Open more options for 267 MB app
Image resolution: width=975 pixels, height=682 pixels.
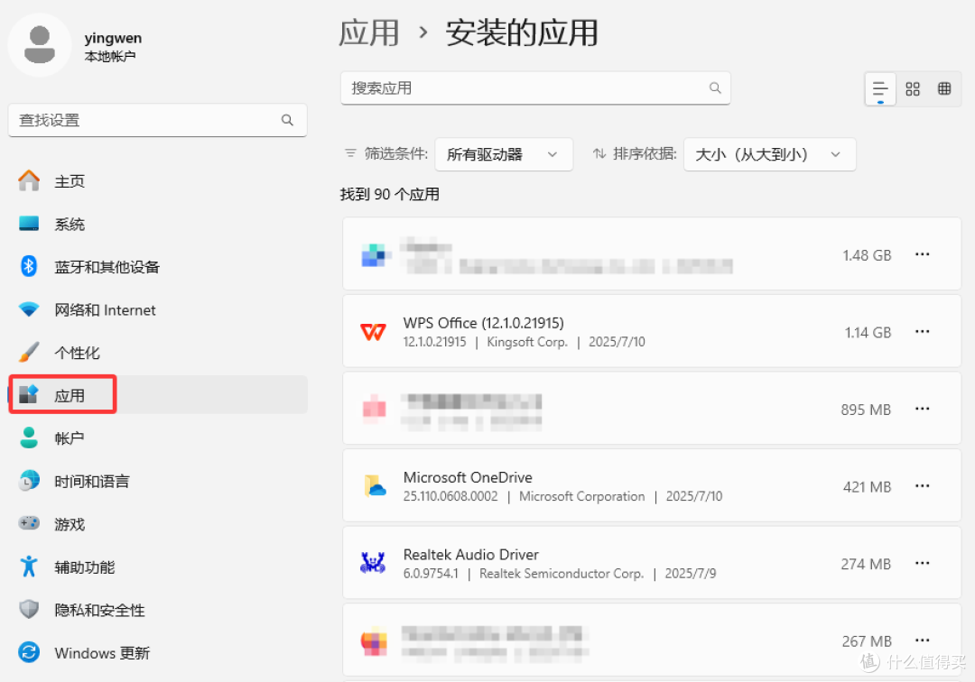pos(922,641)
